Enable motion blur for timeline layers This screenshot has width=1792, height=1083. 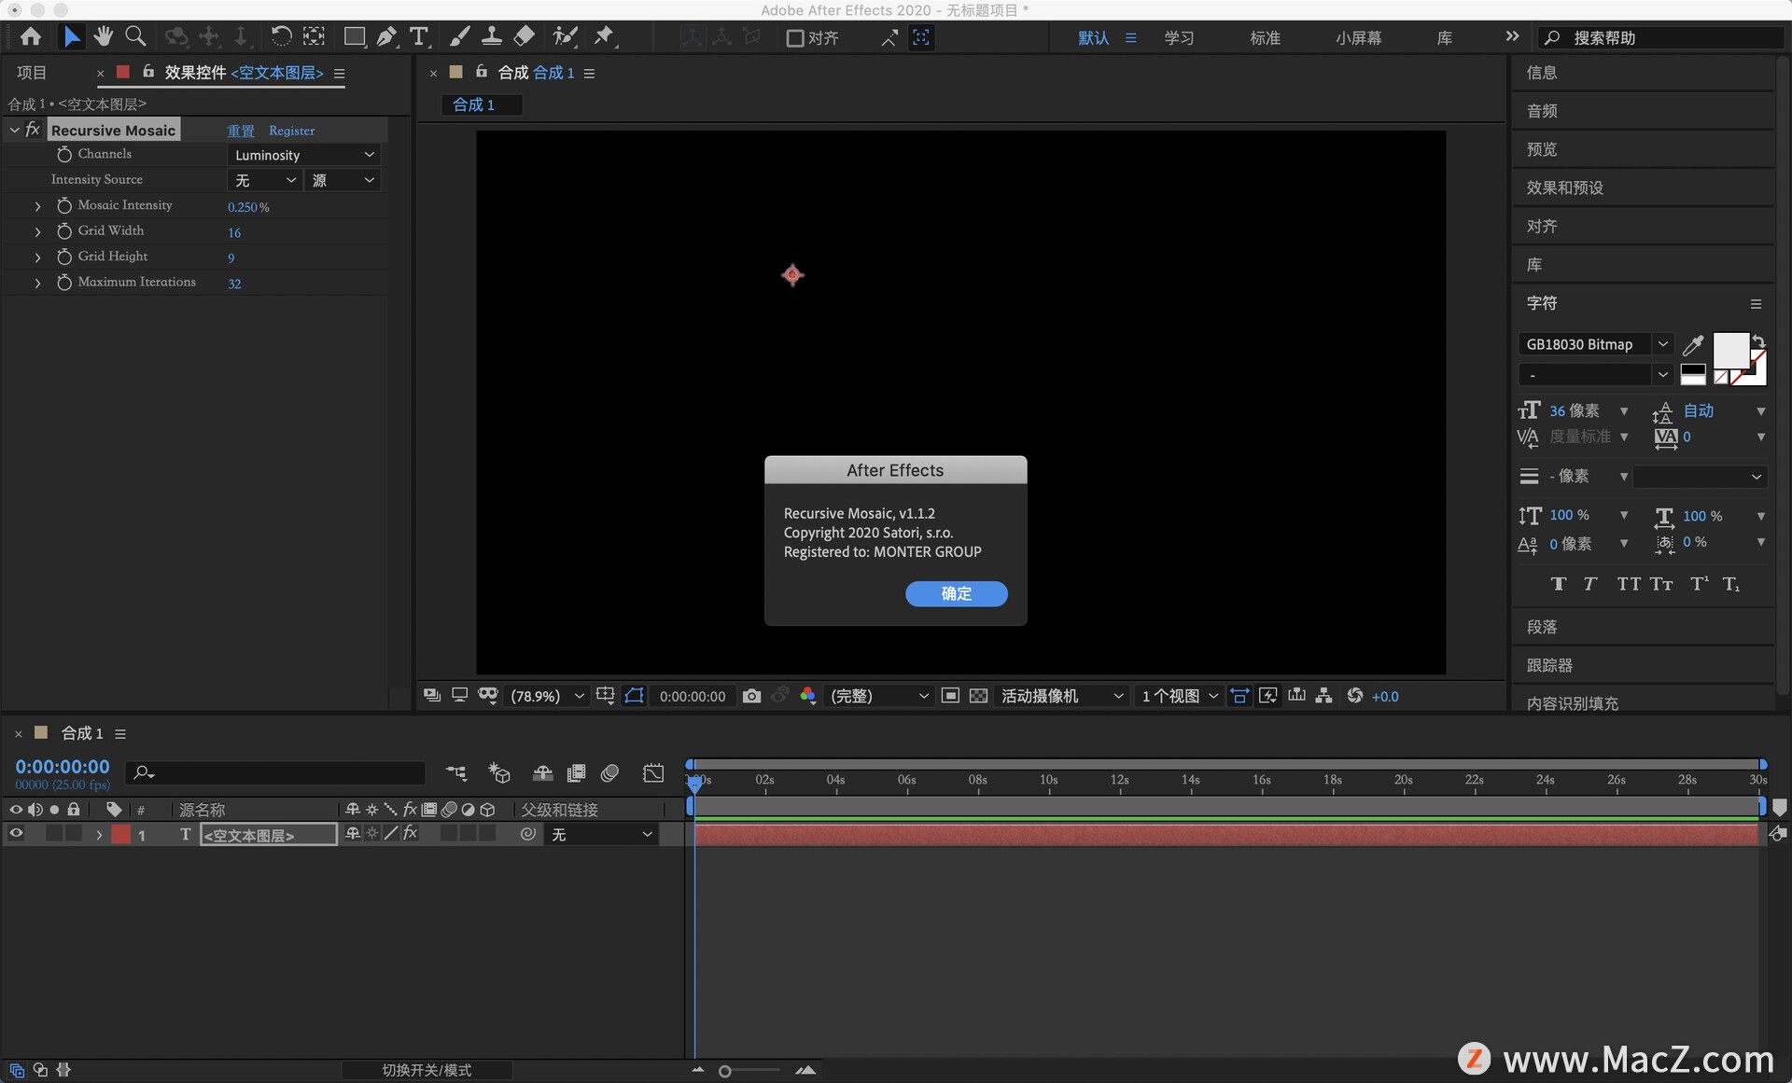click(609, 773)
